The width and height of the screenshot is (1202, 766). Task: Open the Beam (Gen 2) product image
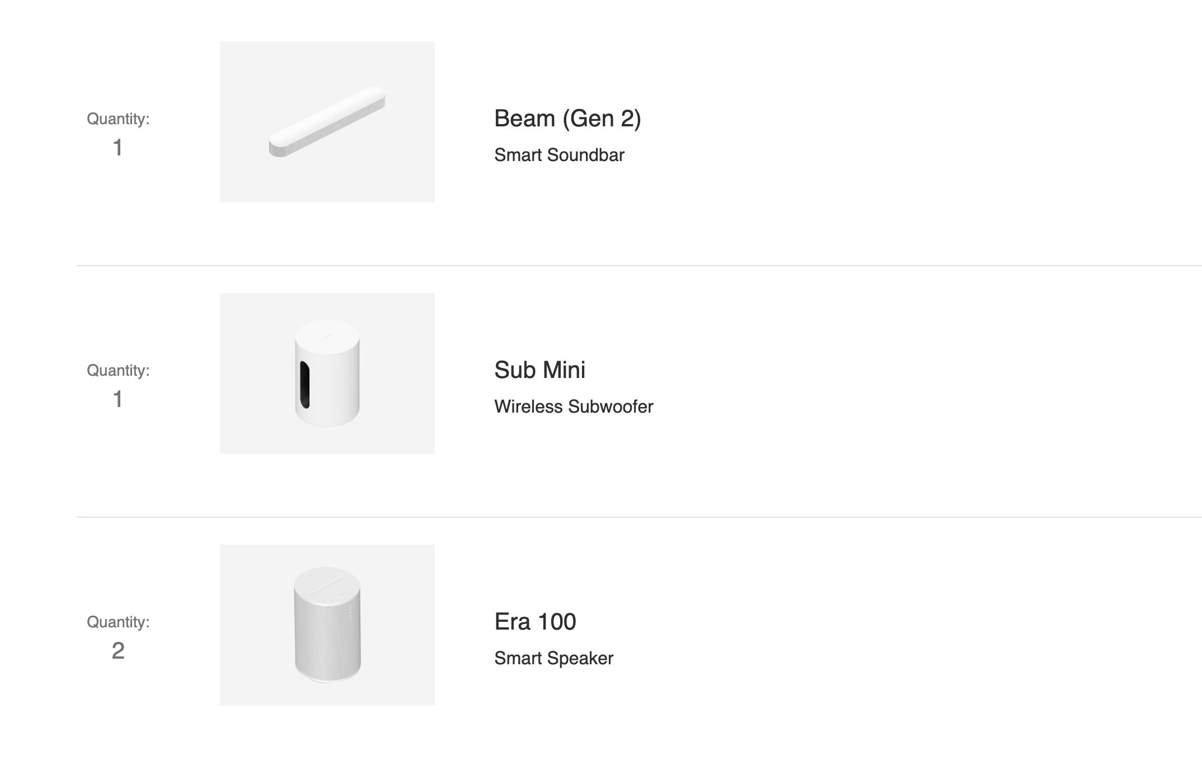(x=327, y=122)
